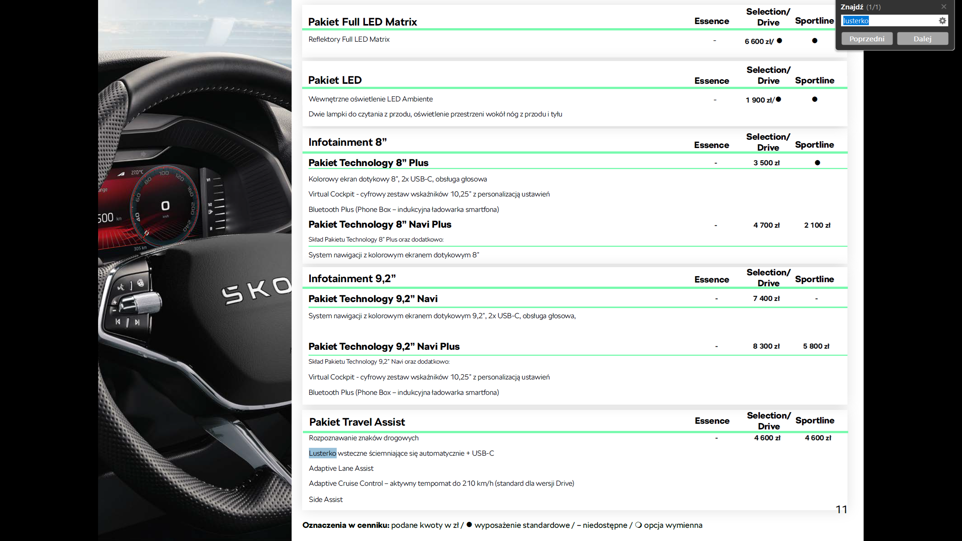Click the page number 11
The height and width of the screenshot is (541, 962).
coord(841,509)
